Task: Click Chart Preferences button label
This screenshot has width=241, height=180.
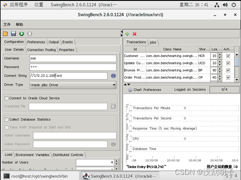Action: [147, 90]
